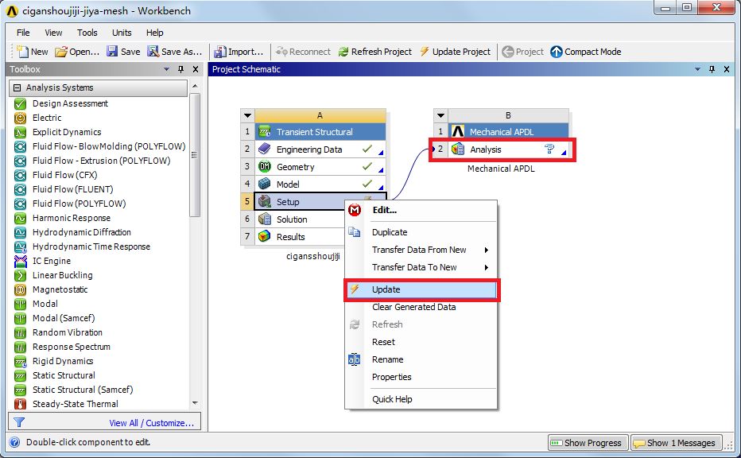
Task: Click the Linear Buckling icon
Action: click(20, 275)
